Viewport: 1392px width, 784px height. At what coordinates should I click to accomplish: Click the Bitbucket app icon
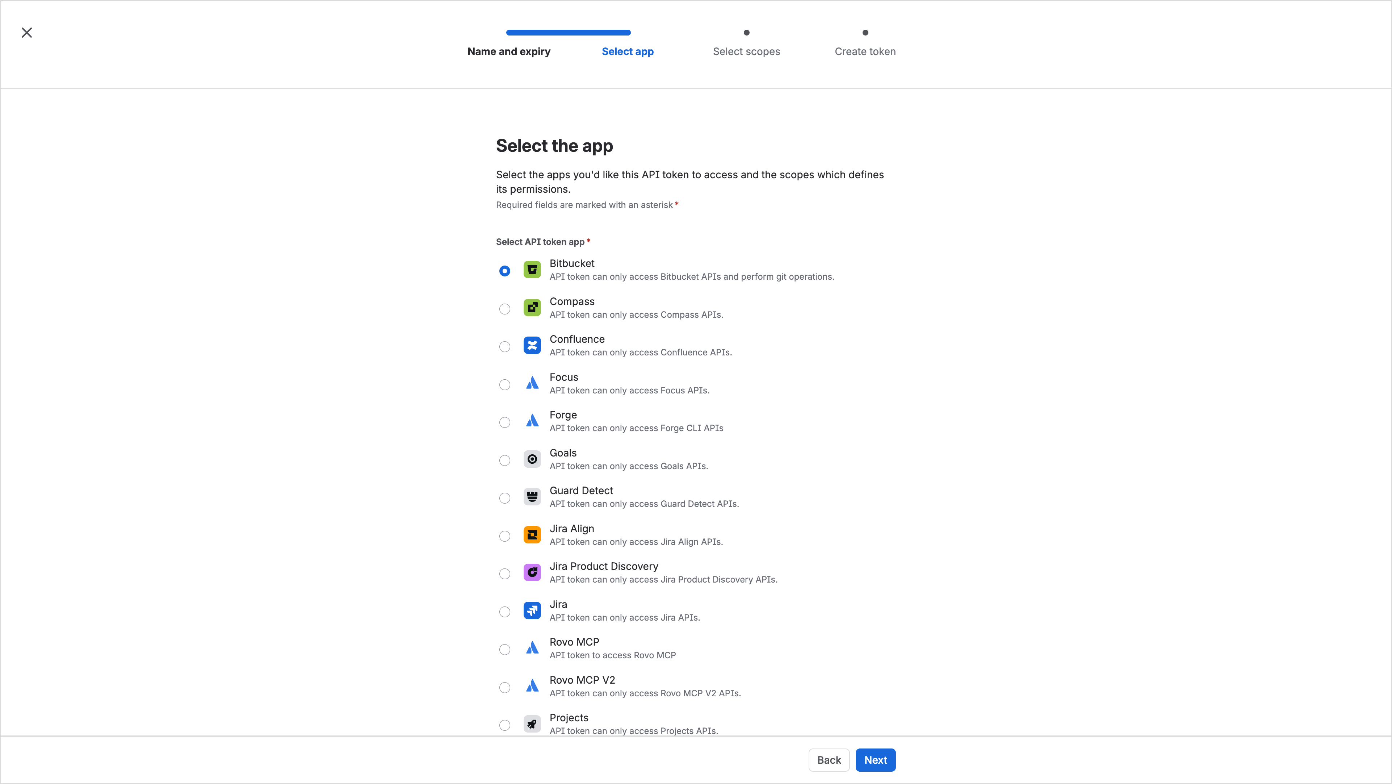pyautogui.click(x=532, y=270)
